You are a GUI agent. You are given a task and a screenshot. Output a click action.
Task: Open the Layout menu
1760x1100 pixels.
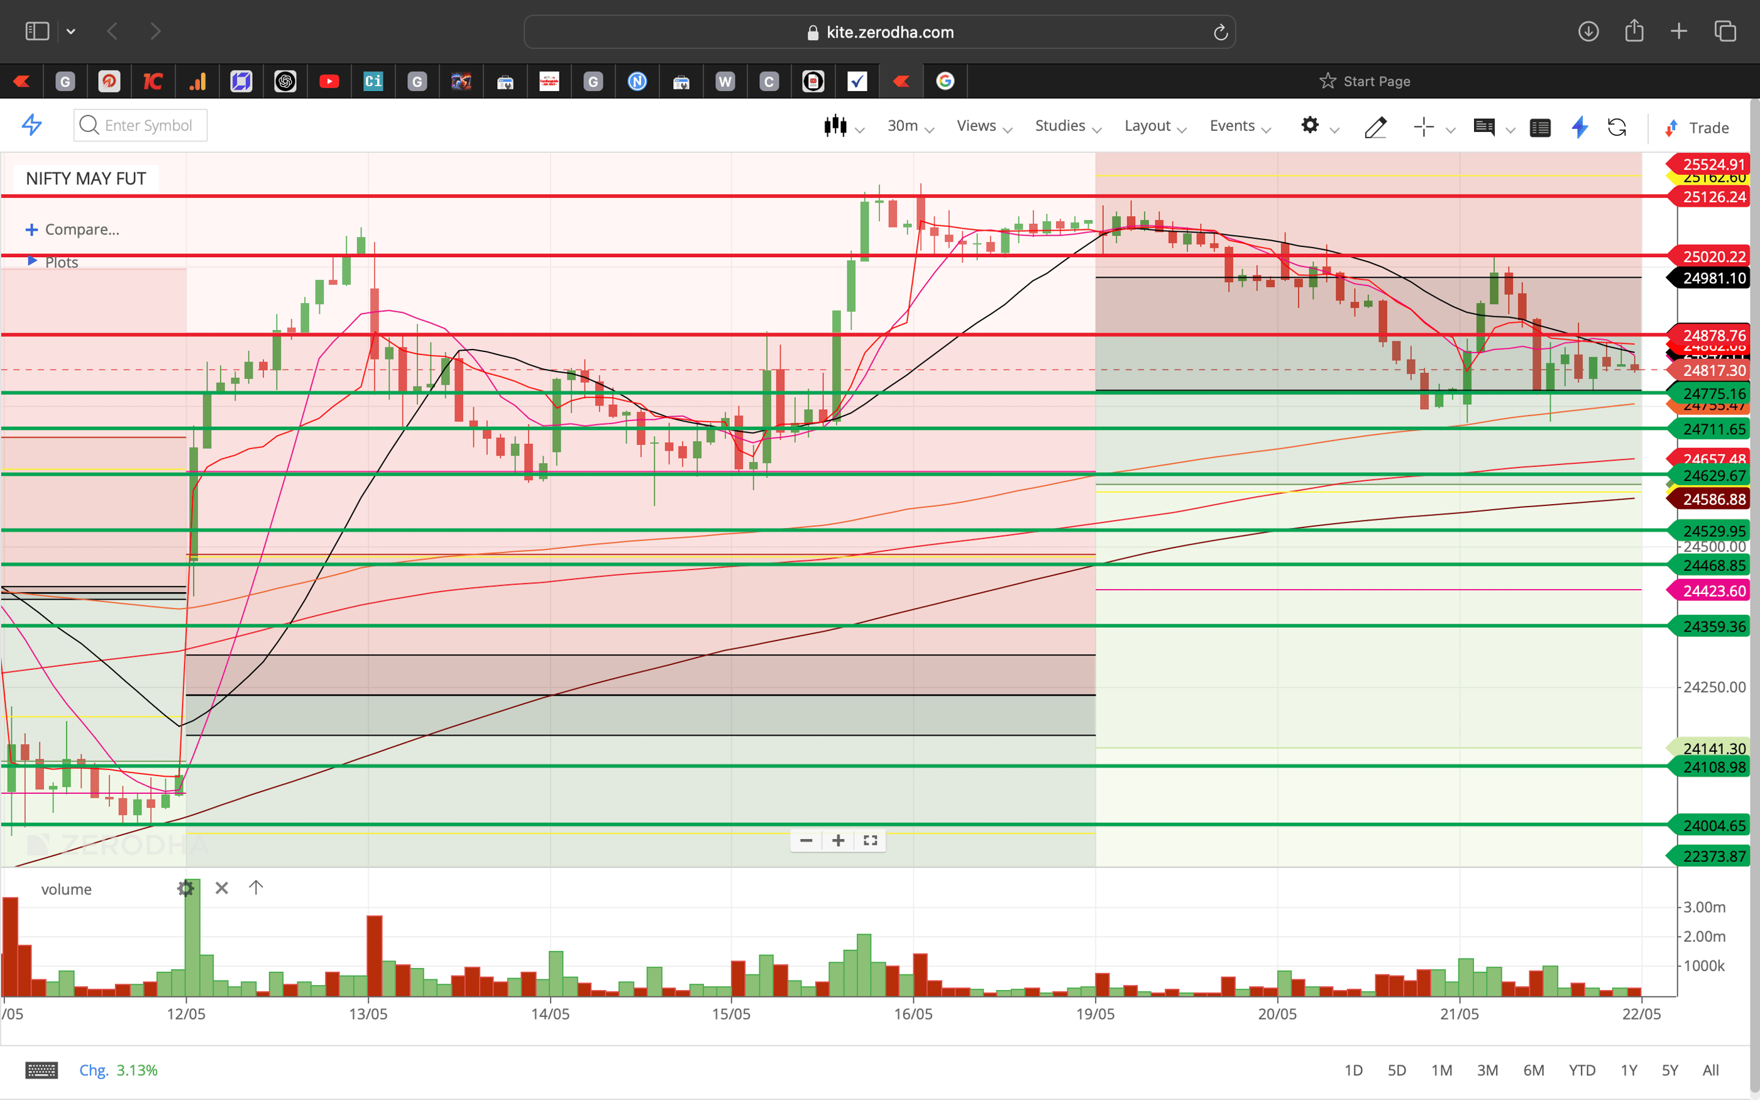1148,125
